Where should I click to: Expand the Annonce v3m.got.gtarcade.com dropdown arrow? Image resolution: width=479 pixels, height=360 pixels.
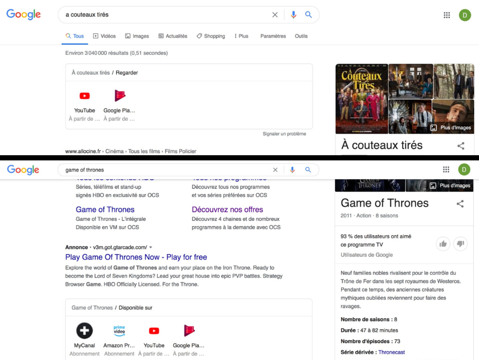tap(151, 247)
